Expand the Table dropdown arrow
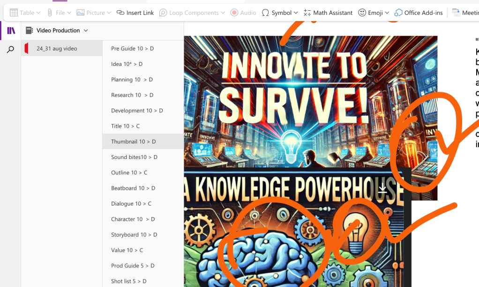 click(38, 13)
